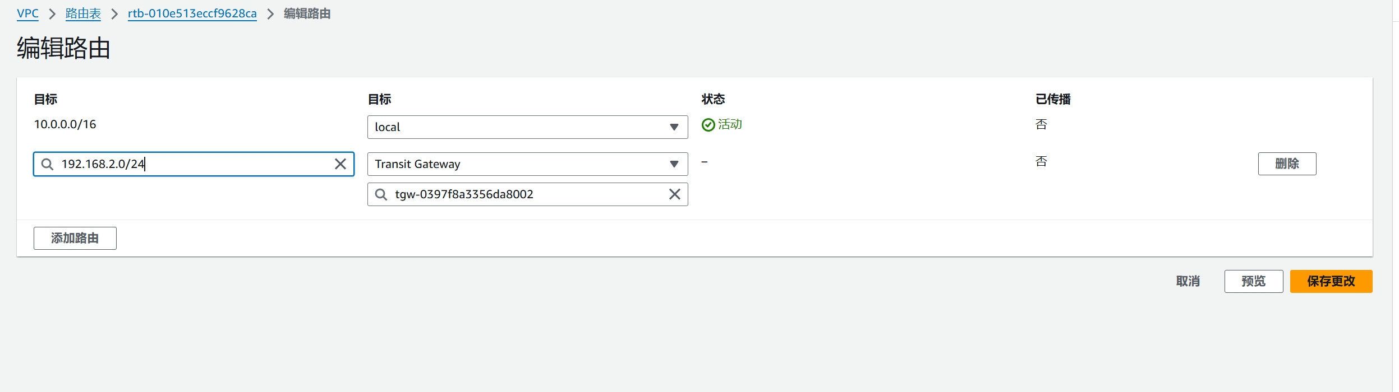The height and width of the screenshot is (392, 1399).
Task: Open the 路由表 breadcrumb link
Action: click(83, 13)
